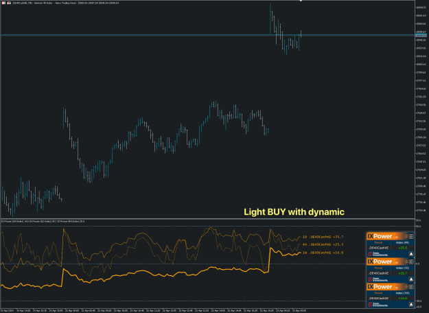Open settings icon on the +35.7 IX Power panel

tap(411, 262)
